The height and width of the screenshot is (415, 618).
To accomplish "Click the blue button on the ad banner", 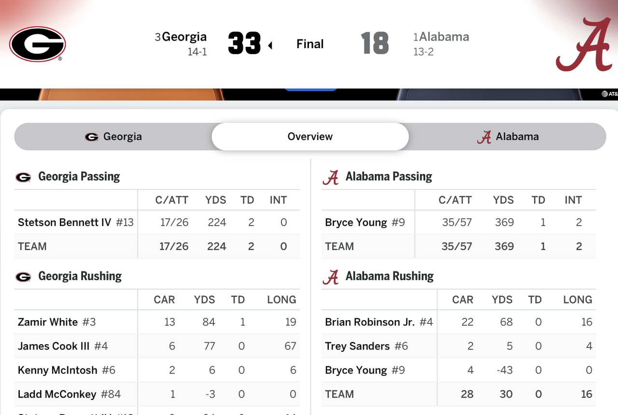I will 310,89.
